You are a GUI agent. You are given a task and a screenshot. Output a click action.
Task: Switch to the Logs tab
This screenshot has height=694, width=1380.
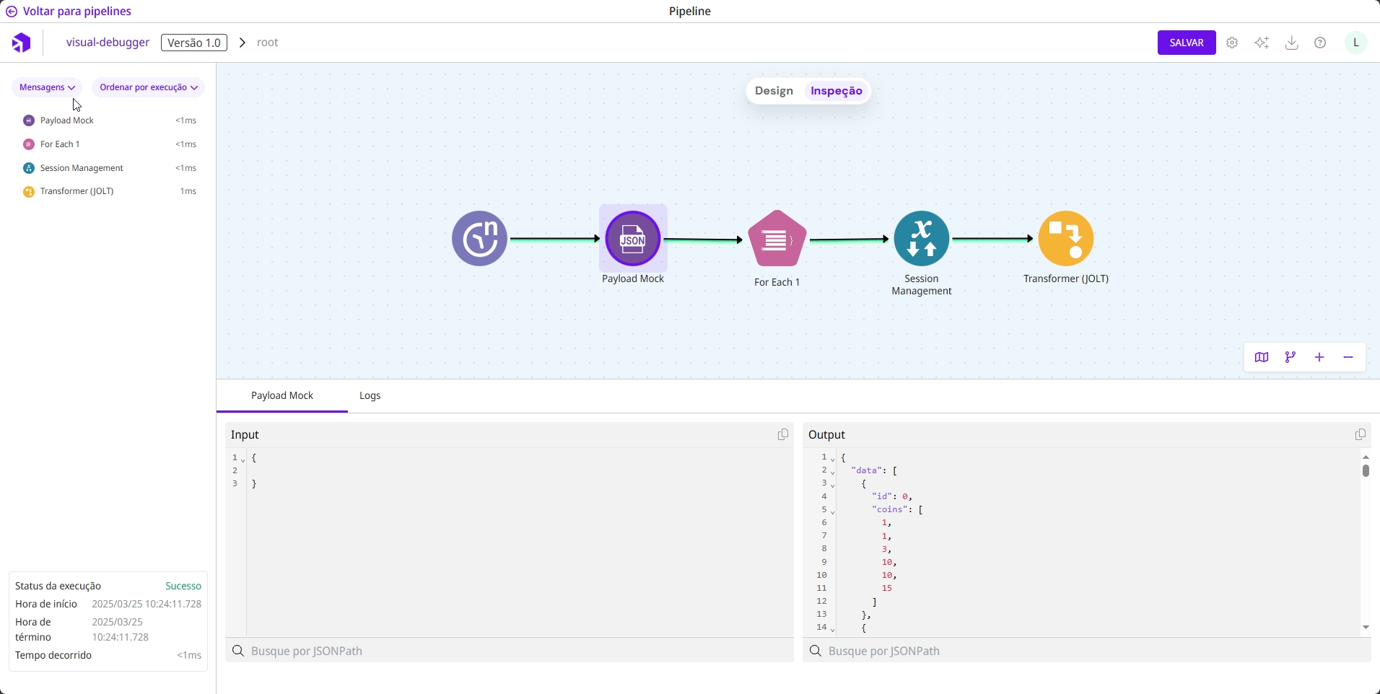tap(370, 396)
